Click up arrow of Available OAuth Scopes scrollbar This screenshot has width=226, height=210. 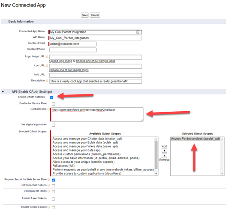(x=156, y=139)
